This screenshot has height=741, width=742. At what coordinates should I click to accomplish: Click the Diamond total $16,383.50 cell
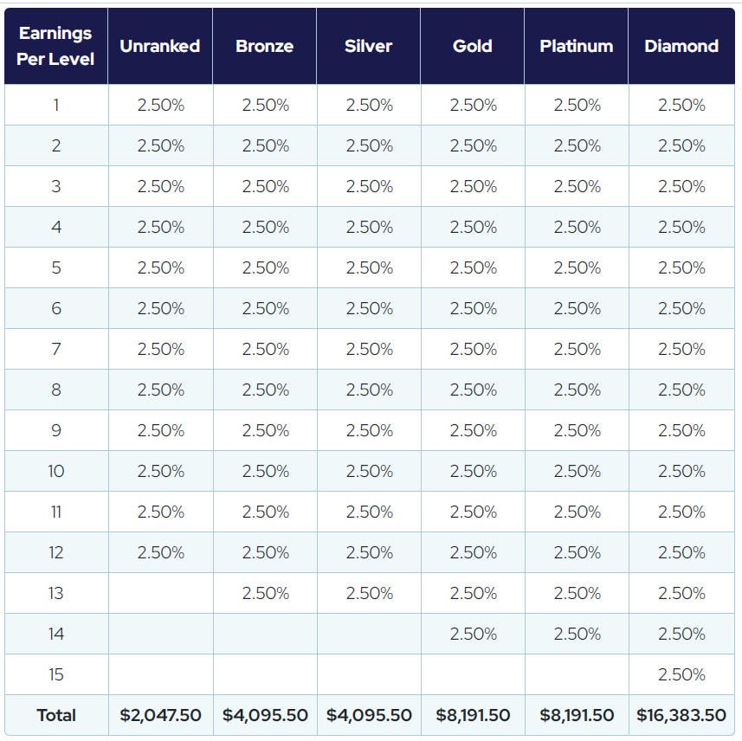tap(681, 715)
